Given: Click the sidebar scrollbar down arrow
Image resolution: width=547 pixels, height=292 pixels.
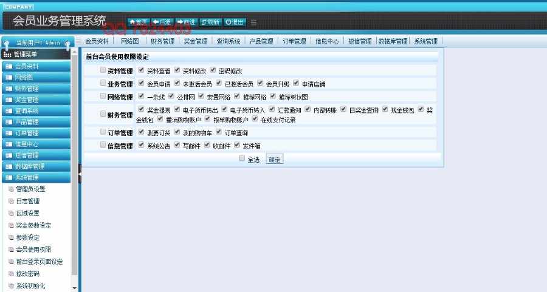Looking at the screenshot, I should (x=74, y=288).
